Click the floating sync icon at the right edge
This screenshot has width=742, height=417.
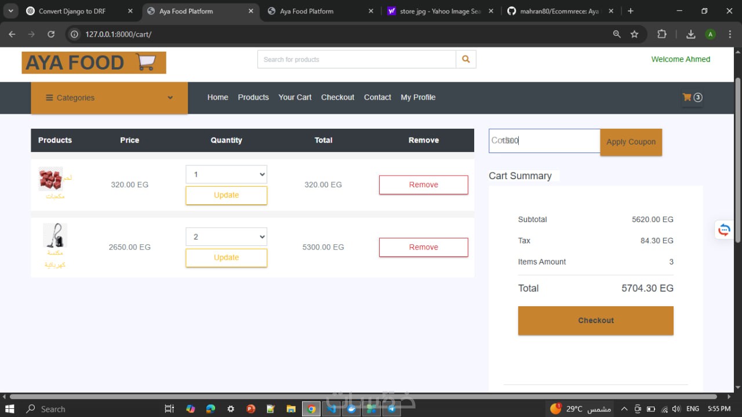(x=724, y=230)
